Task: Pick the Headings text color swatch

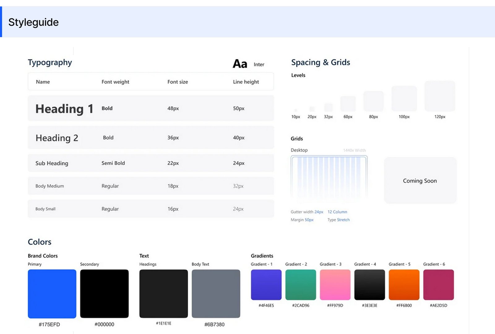Action: [x=163, y=294]
